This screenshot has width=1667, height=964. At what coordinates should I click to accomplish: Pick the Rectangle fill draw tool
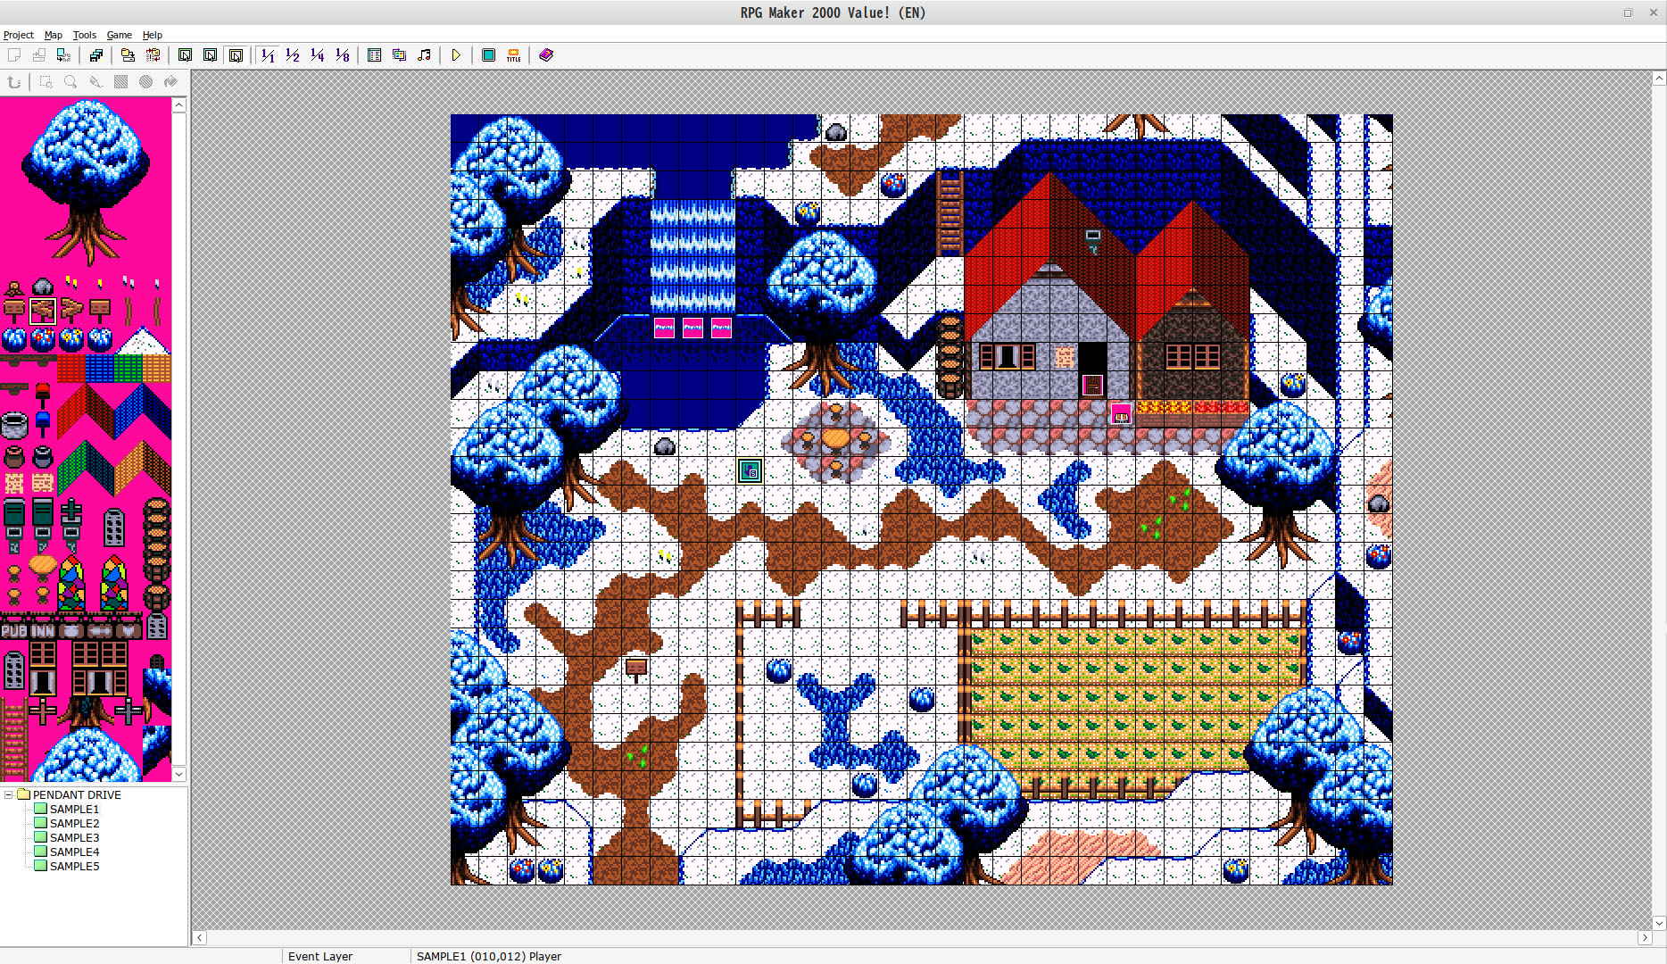pyautogui.click(x=120, y=82)
